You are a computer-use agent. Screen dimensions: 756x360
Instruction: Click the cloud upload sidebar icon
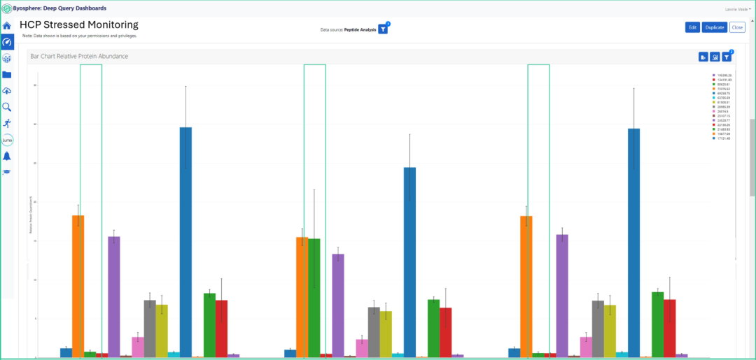pyautogui.click(x=7, y=91)
